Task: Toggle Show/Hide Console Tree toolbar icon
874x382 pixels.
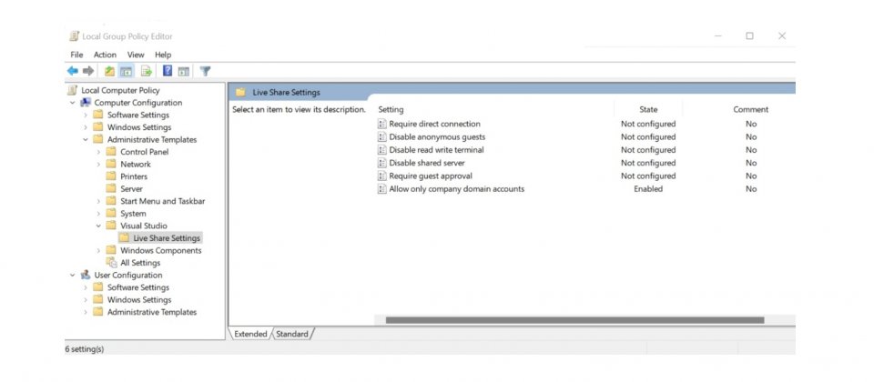Action: click(x=127, y=71)
